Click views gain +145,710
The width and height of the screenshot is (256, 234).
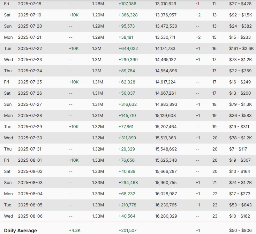tap(127, 116)
